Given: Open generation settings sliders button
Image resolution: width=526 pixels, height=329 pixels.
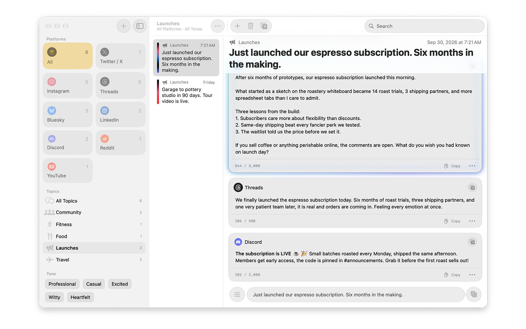Looking at the screenshot, I should [x=237, y=295].
